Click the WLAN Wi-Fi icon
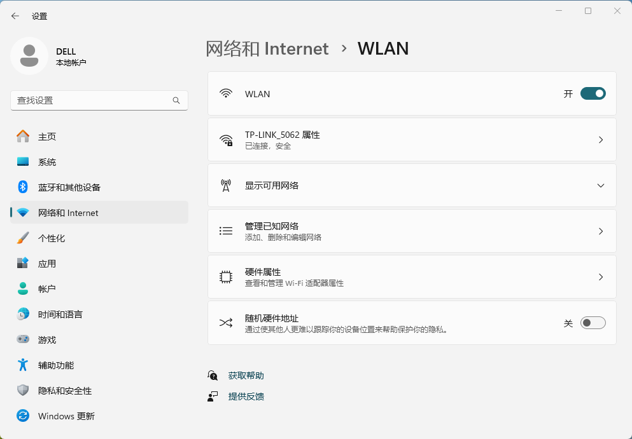The height and width of the screenshot is (439, 632). point(226,93)
